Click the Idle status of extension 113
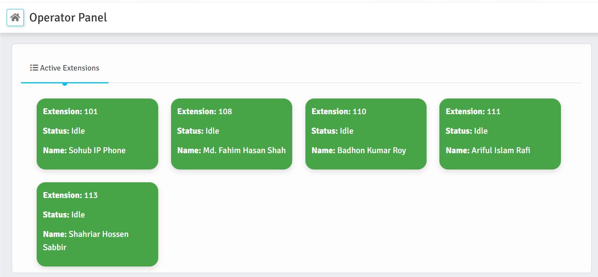 78,215
